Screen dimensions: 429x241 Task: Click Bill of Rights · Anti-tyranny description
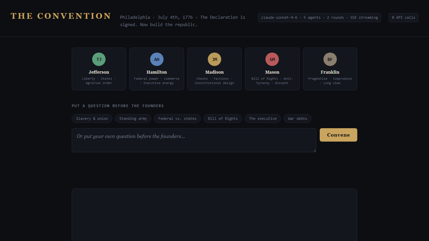(272, 81)
